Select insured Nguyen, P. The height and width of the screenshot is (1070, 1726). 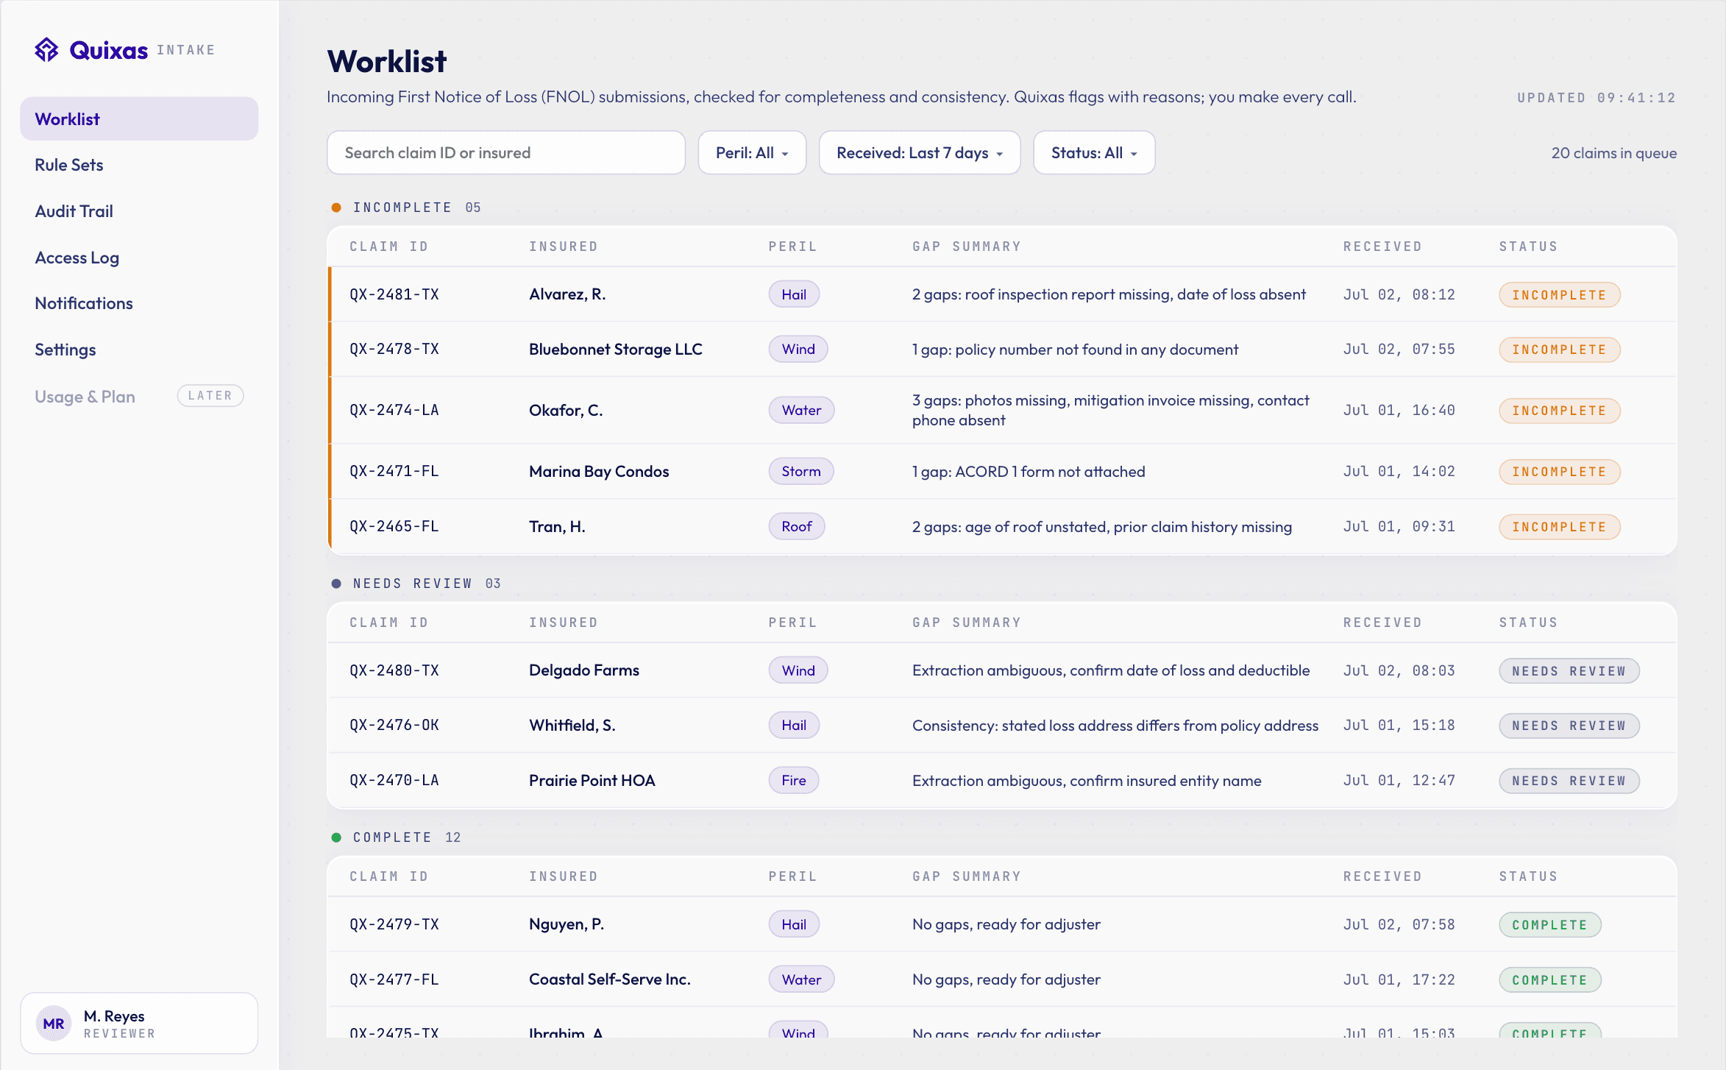coord(567,924)
